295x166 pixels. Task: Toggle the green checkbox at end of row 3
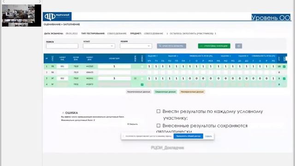[x=284, y=78]
